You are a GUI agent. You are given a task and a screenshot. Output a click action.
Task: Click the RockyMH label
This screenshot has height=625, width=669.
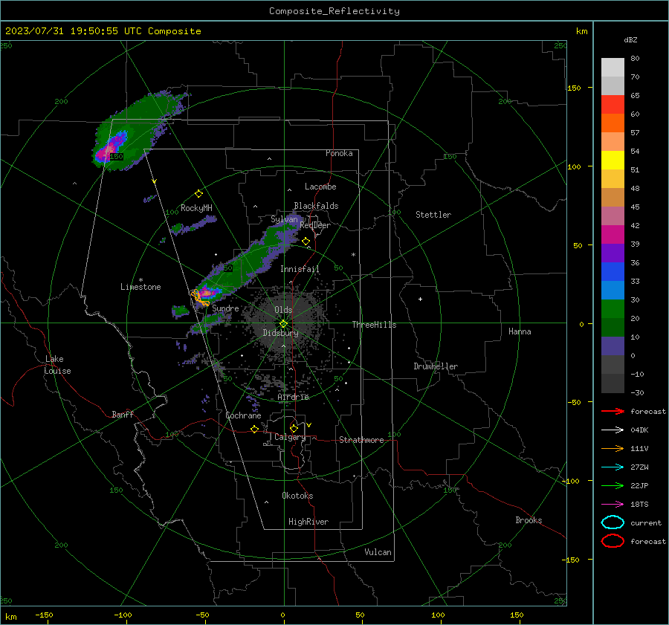click(196, 208)
